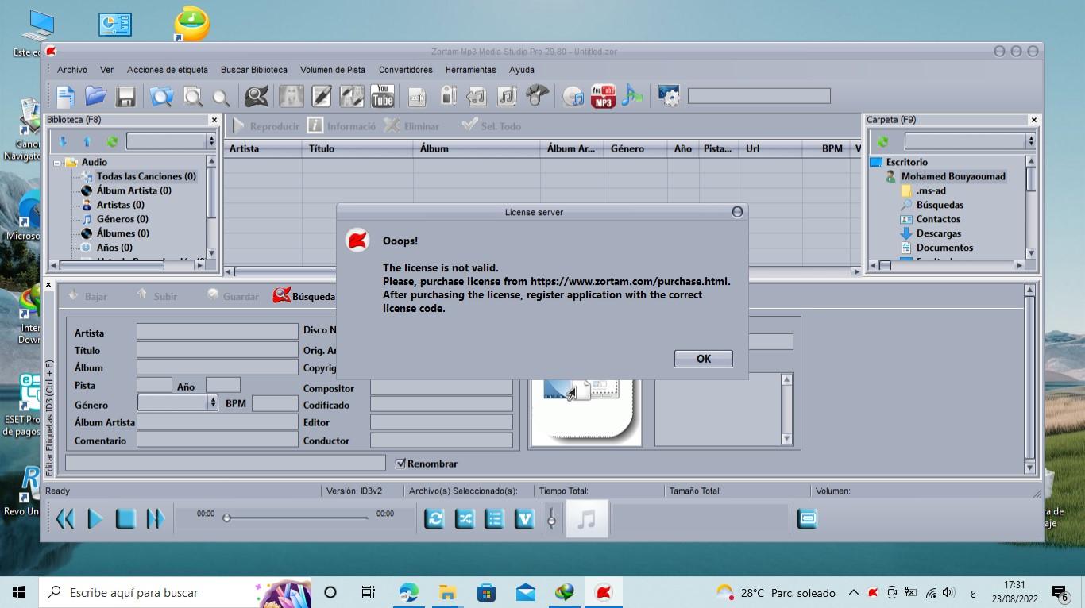This screenshot has width=1085, height=608.
Task: Click the Save floppy disk icon
Action: (125, 97)
